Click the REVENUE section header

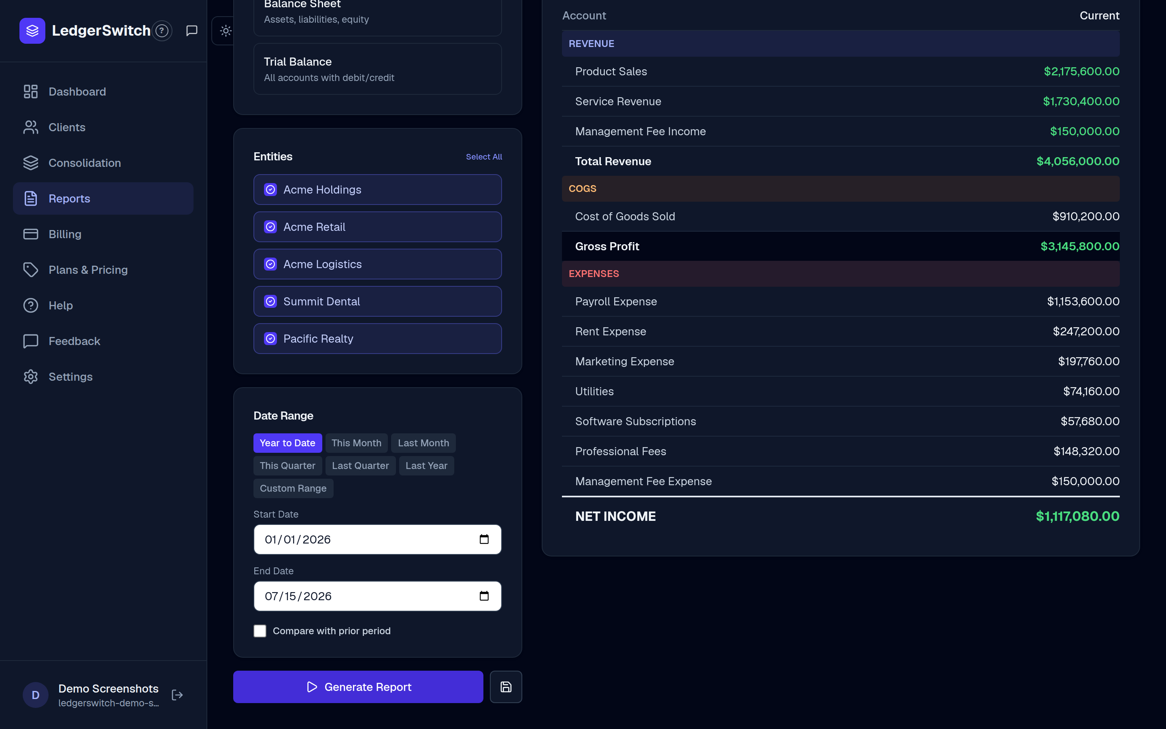click(841, 44)
